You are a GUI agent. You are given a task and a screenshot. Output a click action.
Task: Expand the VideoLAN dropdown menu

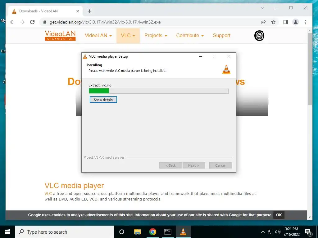pyautogui.click(x=98, y=36)
